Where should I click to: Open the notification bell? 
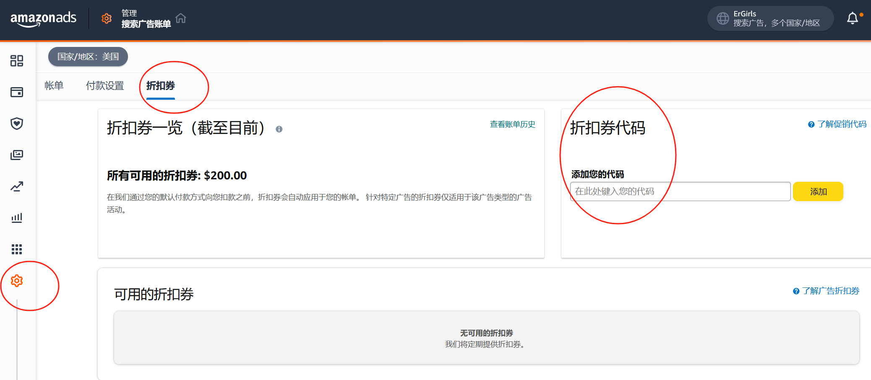pyautogui.click(x=853, y=18)
